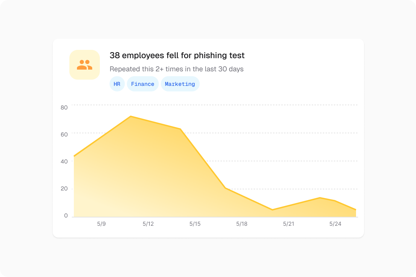This screenshot has width=416, height=277.
Task: Click the 5/12 date label on x-axis
Action: point(148,224)
